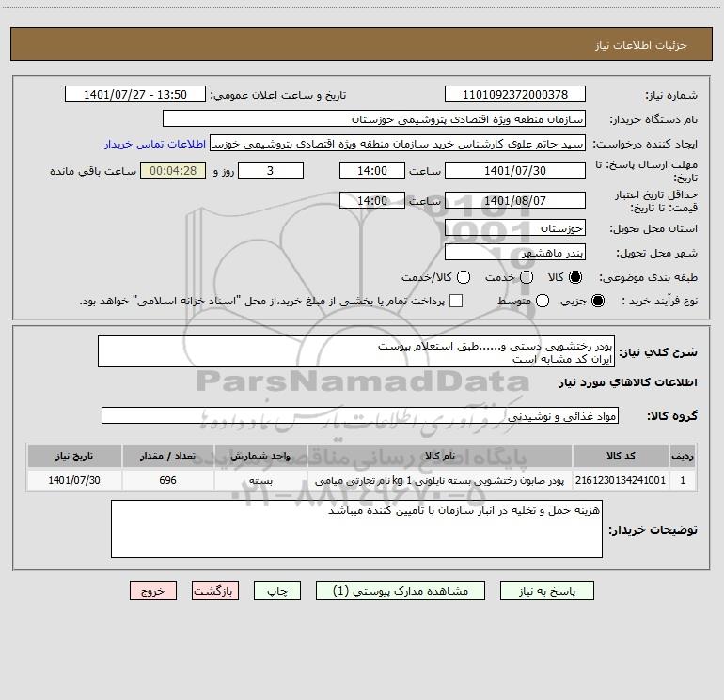The height and width of the screenshot is (700, 724).
Task: Click the general description box پودر رختشویی
Action: point(356,351)
